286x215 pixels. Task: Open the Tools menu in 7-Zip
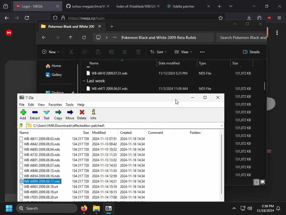pos(70,105)
